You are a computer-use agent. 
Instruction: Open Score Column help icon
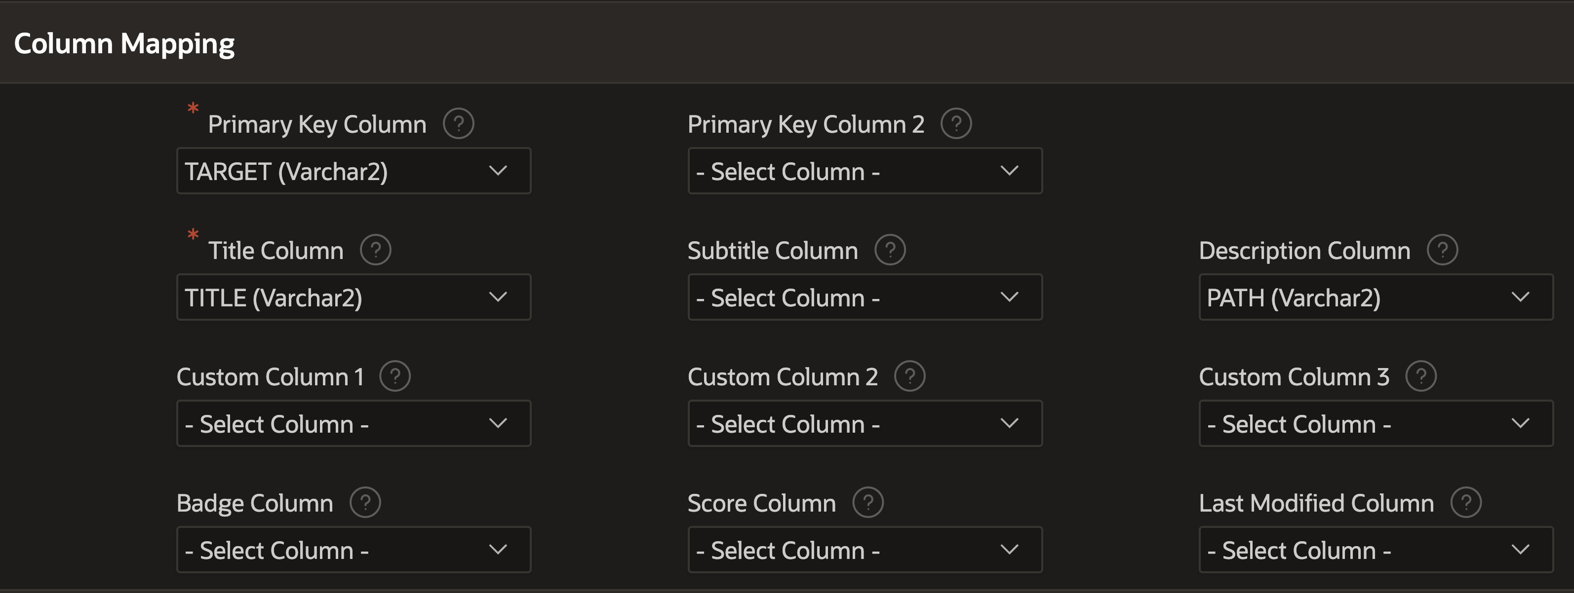[x=868, y=503]
